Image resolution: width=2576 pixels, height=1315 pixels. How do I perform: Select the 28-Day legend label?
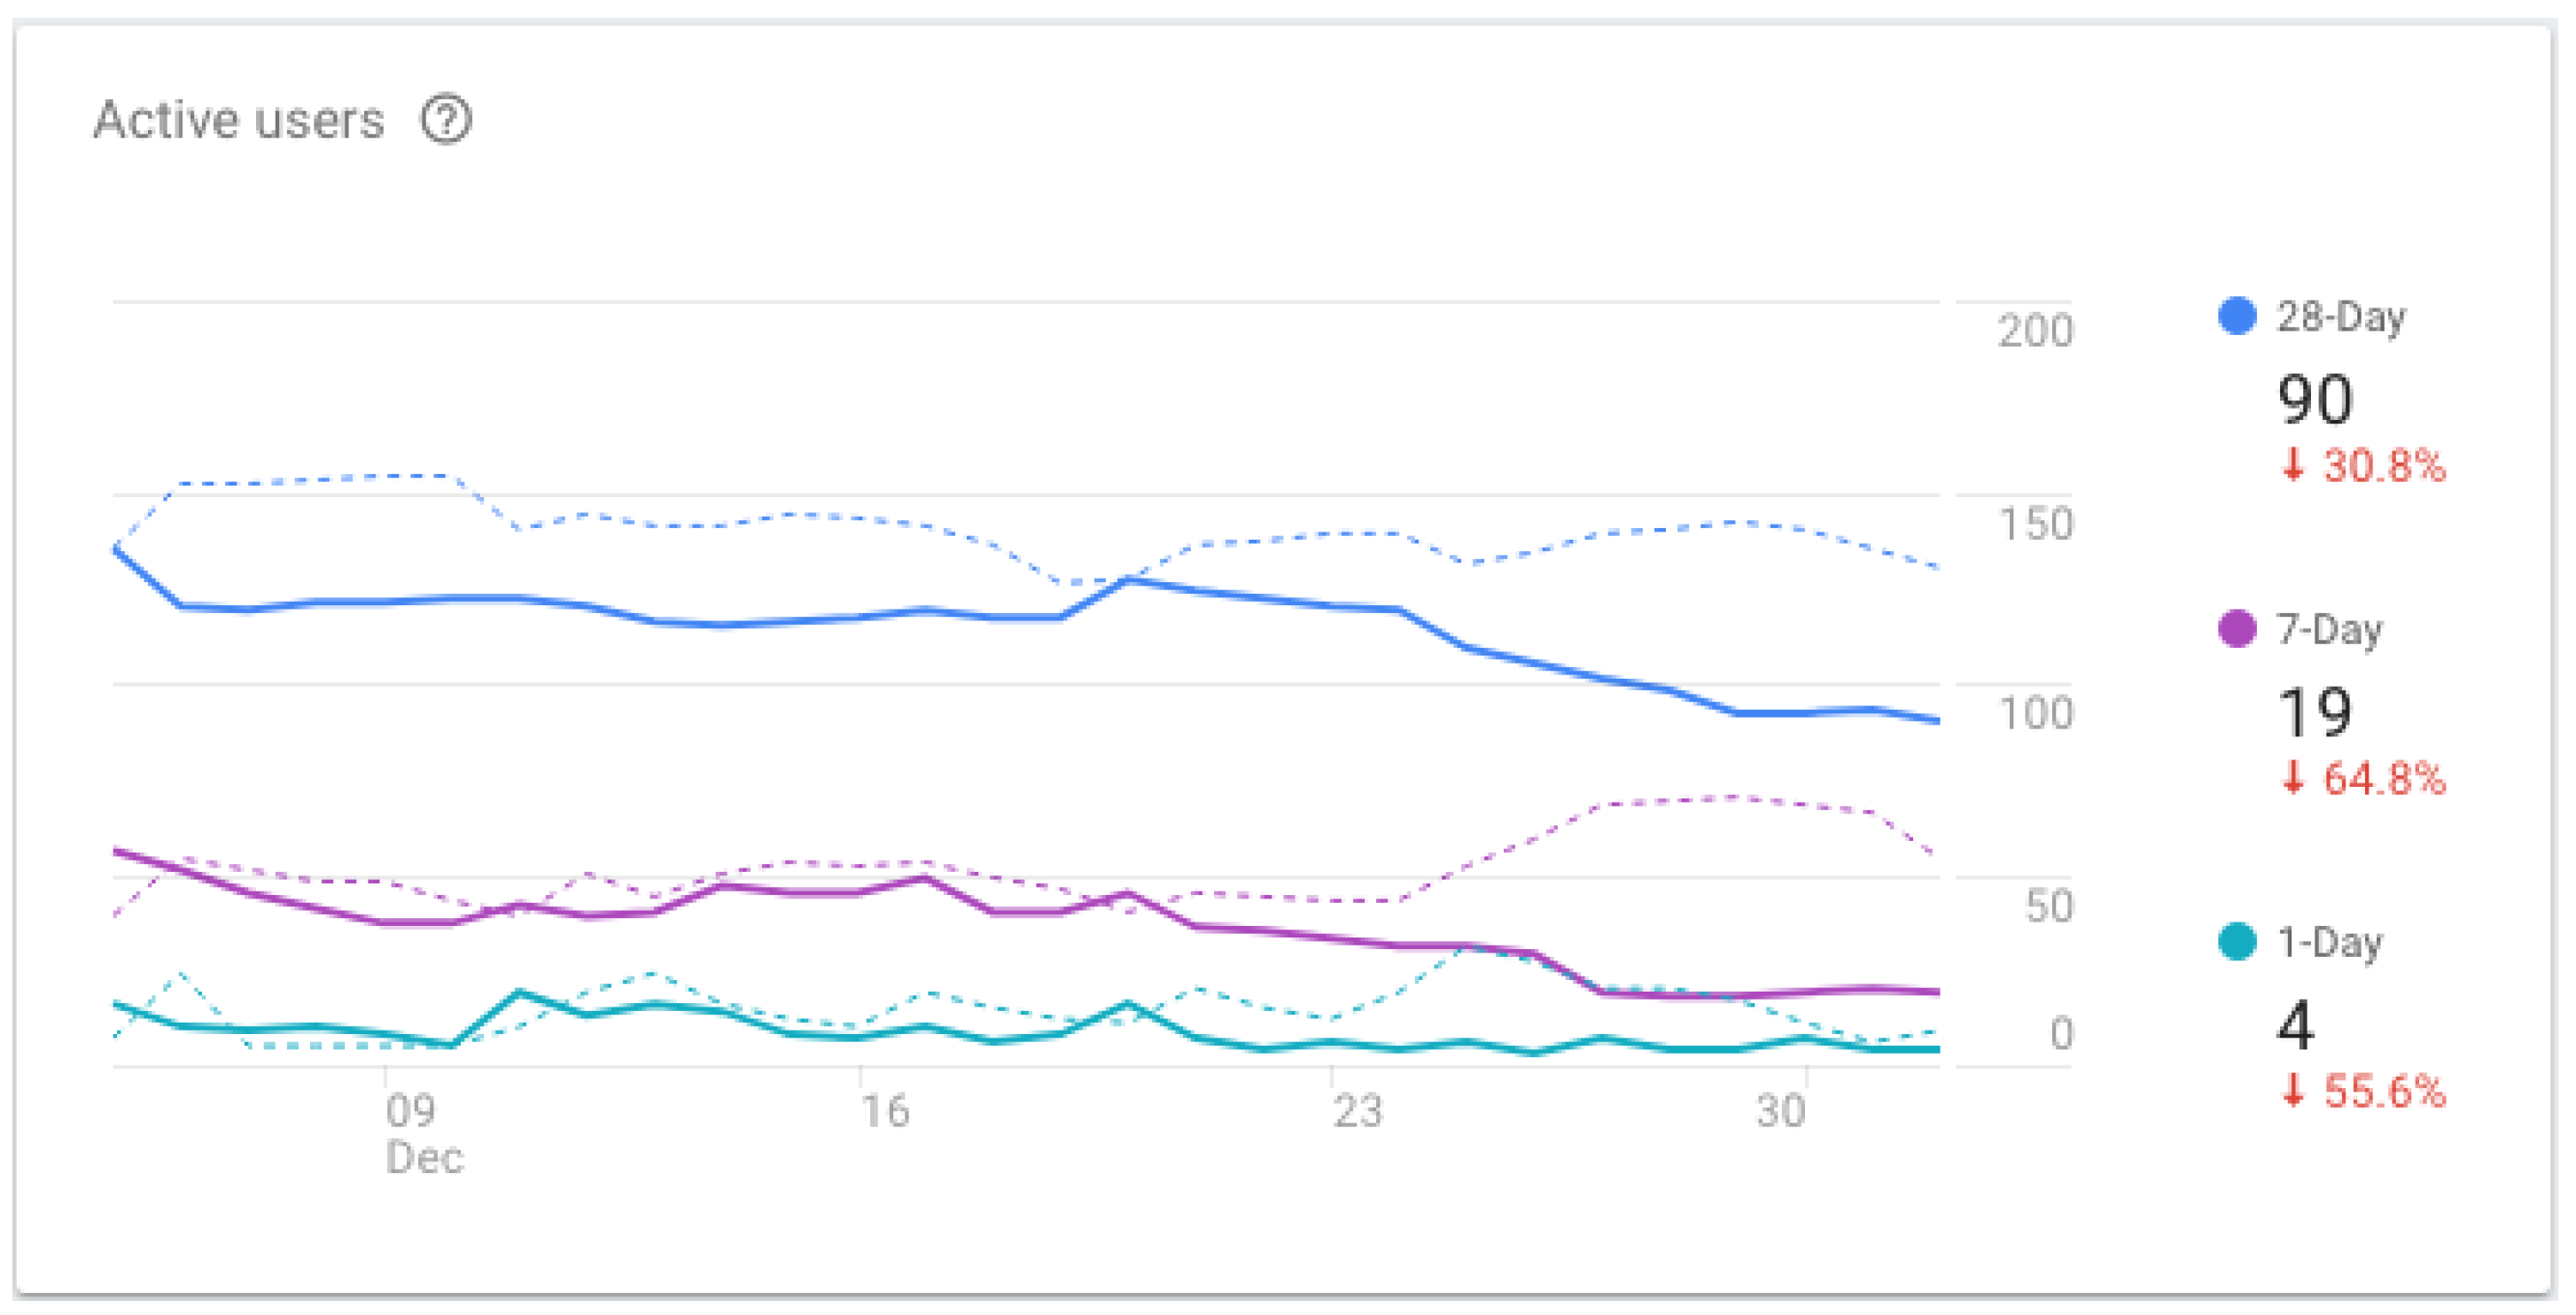pyautogui.click(x=2341, y=317)
